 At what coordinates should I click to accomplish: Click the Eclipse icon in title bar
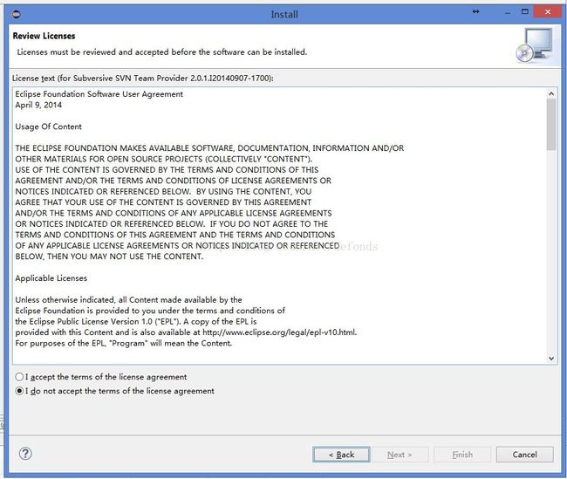tap(17, 14)
